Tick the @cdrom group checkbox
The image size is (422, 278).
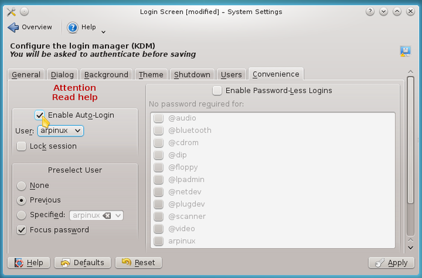pyautogui.click(x=159, y=143)
